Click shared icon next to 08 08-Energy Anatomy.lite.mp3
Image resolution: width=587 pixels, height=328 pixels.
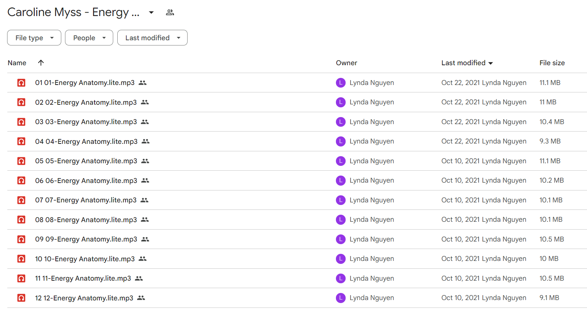(x=145, y=220)
